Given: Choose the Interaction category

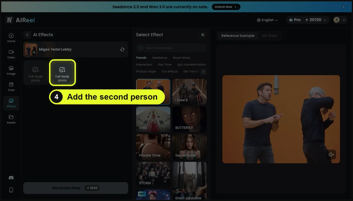Looking at the screenshot, I should click(x=144, y=64).
